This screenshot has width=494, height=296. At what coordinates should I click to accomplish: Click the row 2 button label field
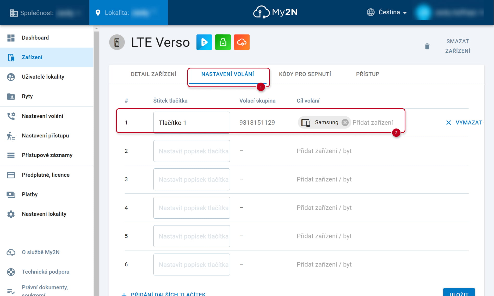(192, 151)
